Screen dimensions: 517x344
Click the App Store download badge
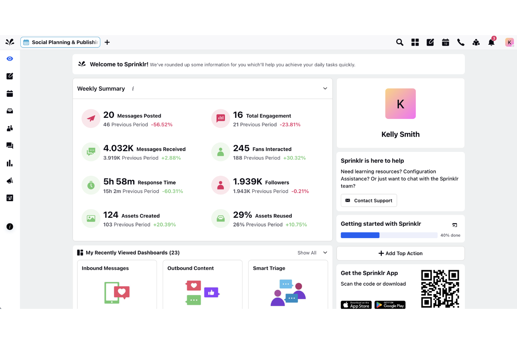coord(356,305)
